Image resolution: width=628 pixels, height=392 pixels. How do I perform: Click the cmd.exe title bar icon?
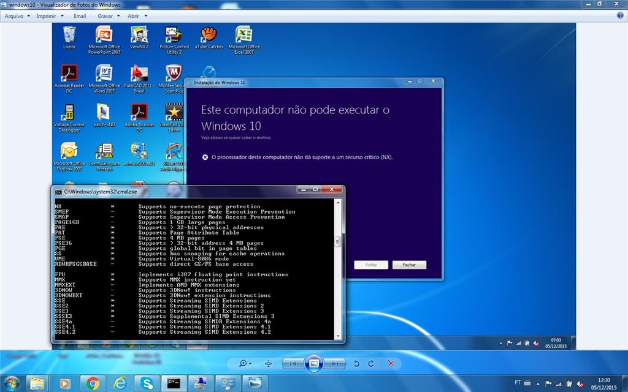58,192
